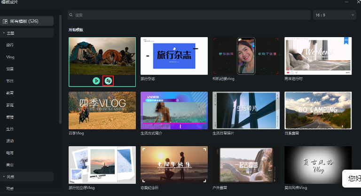Click the 生活日常碎片 caption text
Screen dimensions: 361x196
[x=223, y=133]
